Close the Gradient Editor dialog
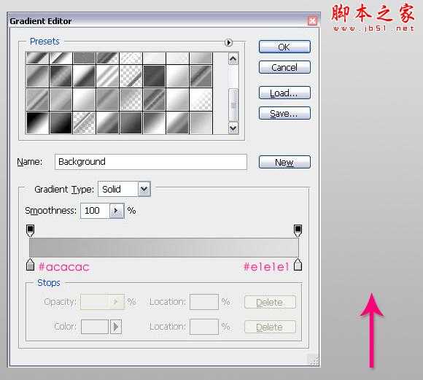Screen dimensions: 423x380 click(312, 20)
